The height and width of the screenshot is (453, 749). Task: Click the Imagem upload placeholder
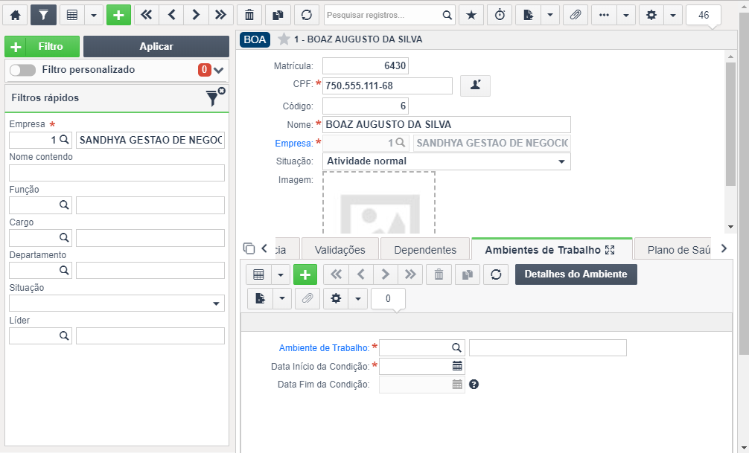tap(379, 203)
